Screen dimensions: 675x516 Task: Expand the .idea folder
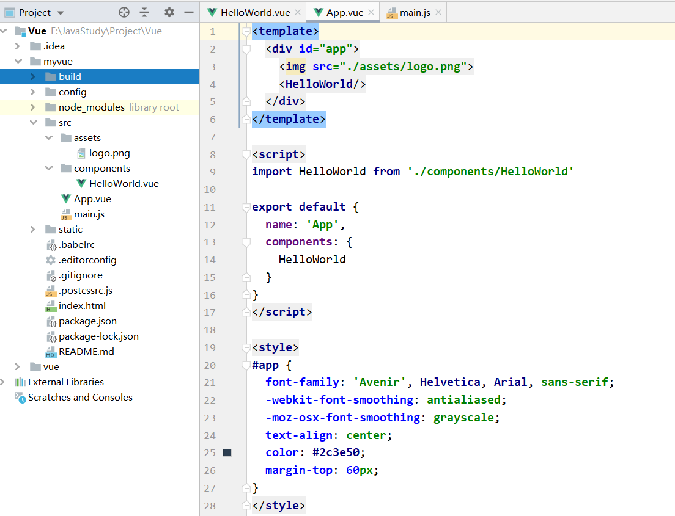[17, 46]
